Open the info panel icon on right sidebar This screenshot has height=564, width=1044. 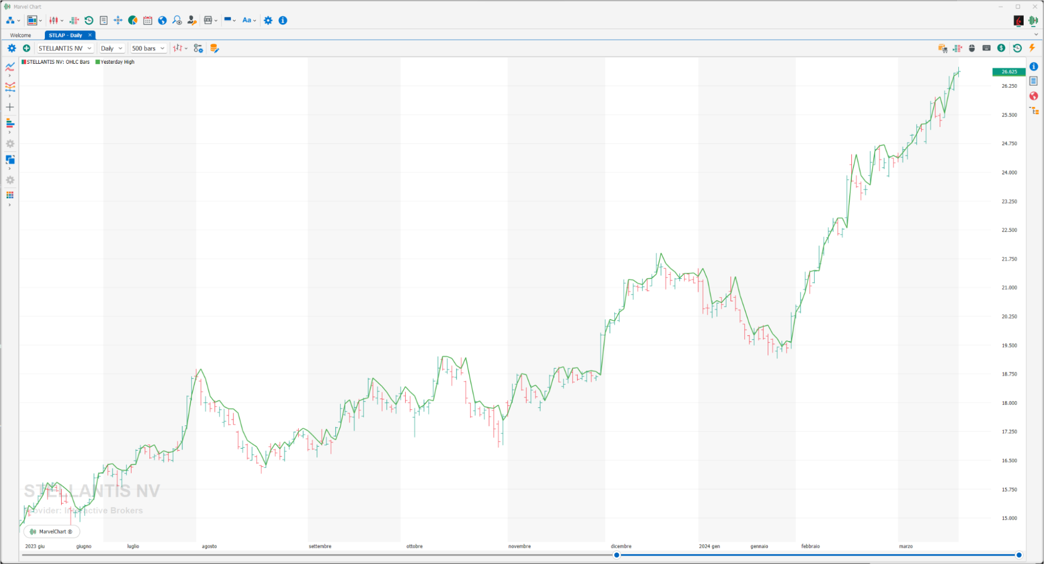coord(1034,66)
